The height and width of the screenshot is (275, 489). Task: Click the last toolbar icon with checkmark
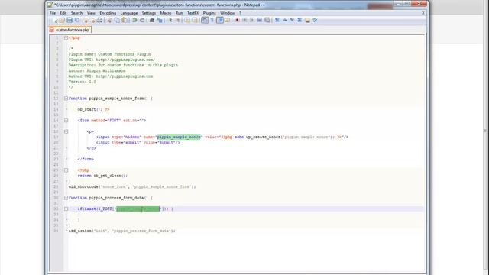click(x=315, y=21)
